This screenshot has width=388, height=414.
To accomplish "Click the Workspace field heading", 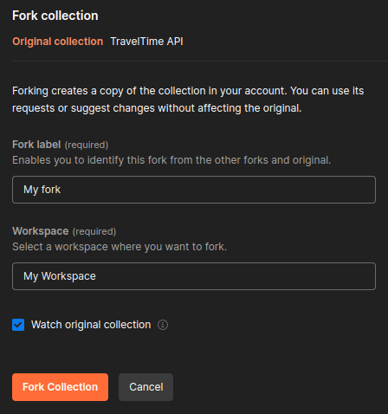I will (41, 231).
